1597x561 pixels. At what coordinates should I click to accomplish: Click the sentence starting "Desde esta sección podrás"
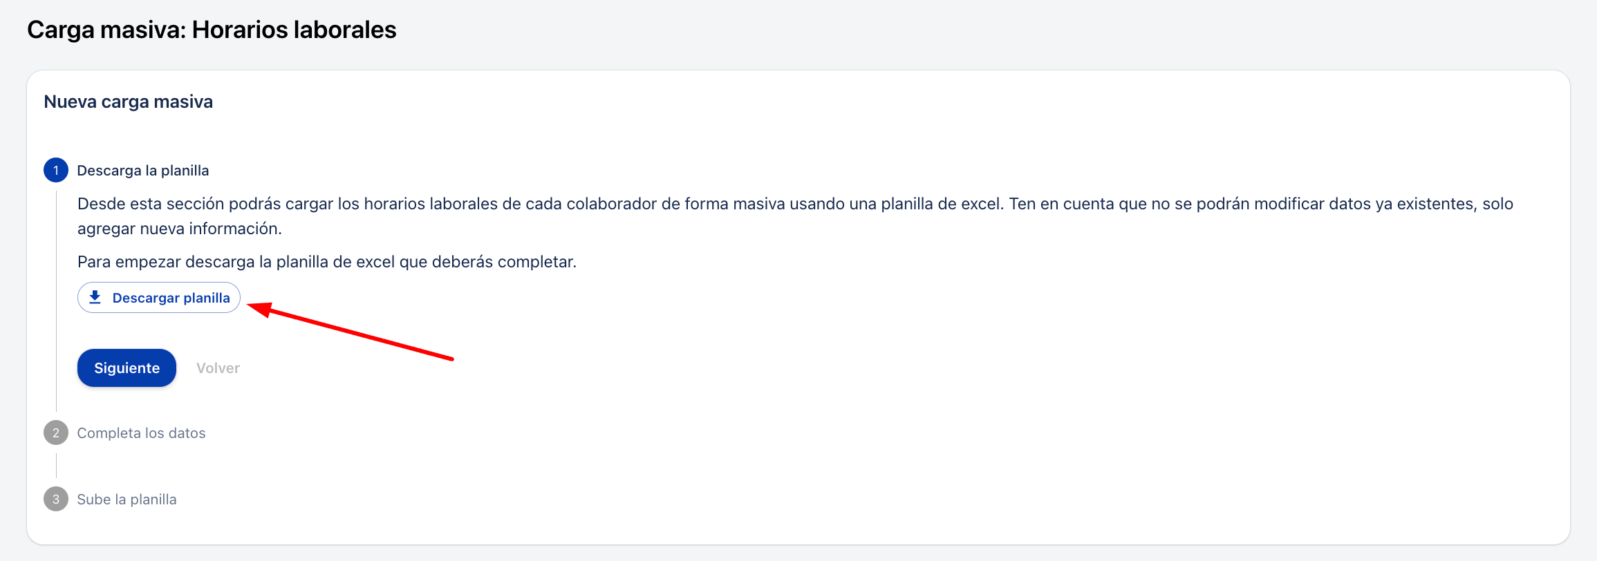pos(539,204)
